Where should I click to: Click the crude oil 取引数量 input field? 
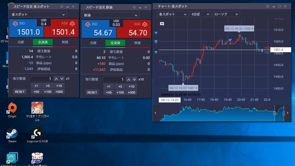[114, 79]
